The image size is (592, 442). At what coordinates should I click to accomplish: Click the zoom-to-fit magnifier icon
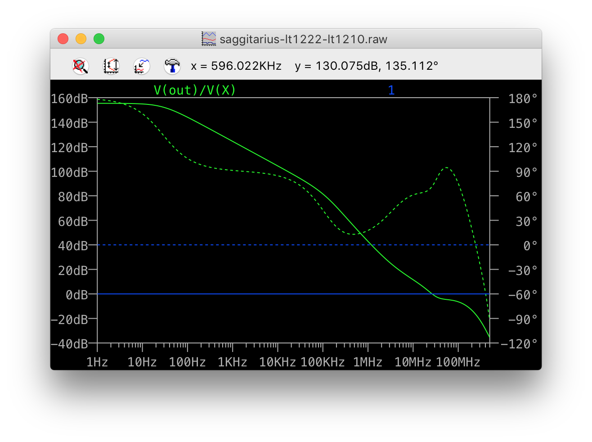pos(81,66)
